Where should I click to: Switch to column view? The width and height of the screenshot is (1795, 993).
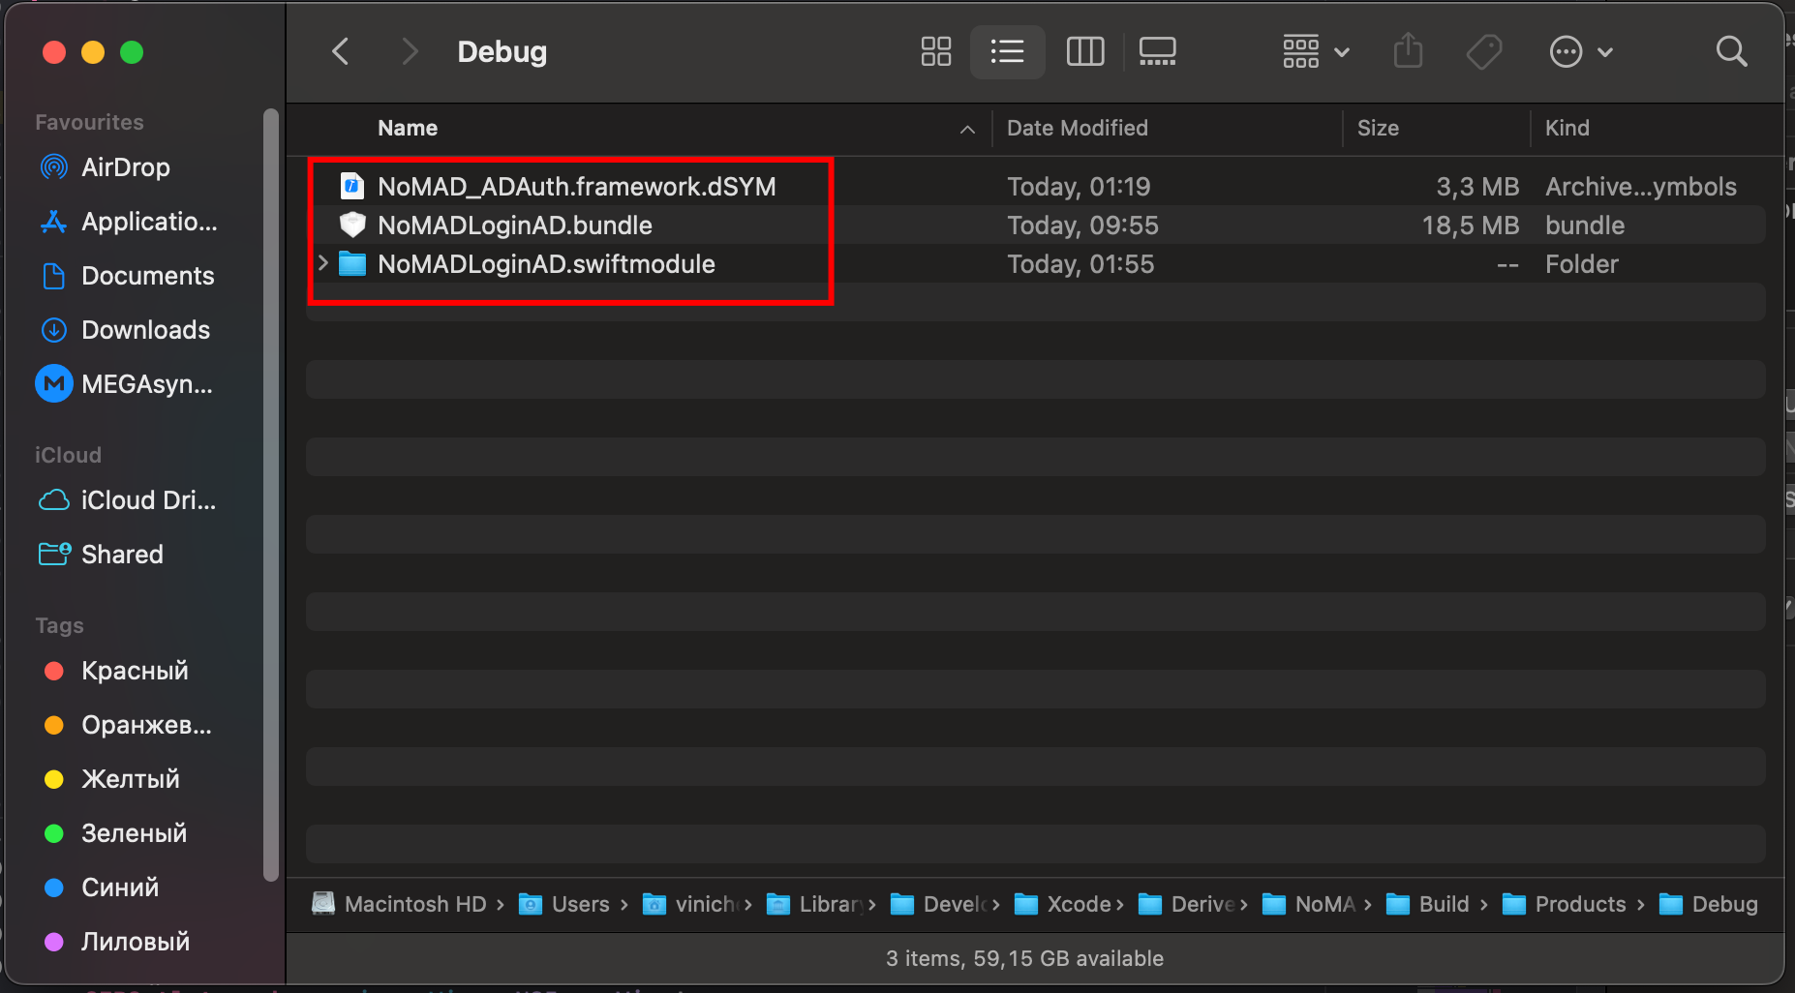[x=1084, y=51]
